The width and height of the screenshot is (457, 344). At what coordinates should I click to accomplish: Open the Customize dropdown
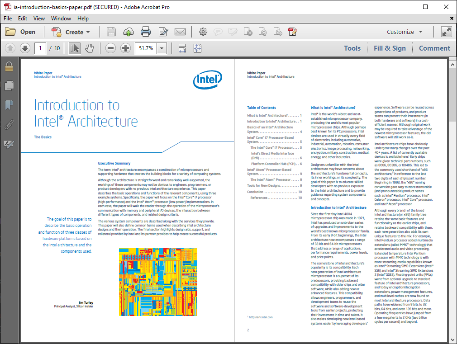click(x=405, y=32)
